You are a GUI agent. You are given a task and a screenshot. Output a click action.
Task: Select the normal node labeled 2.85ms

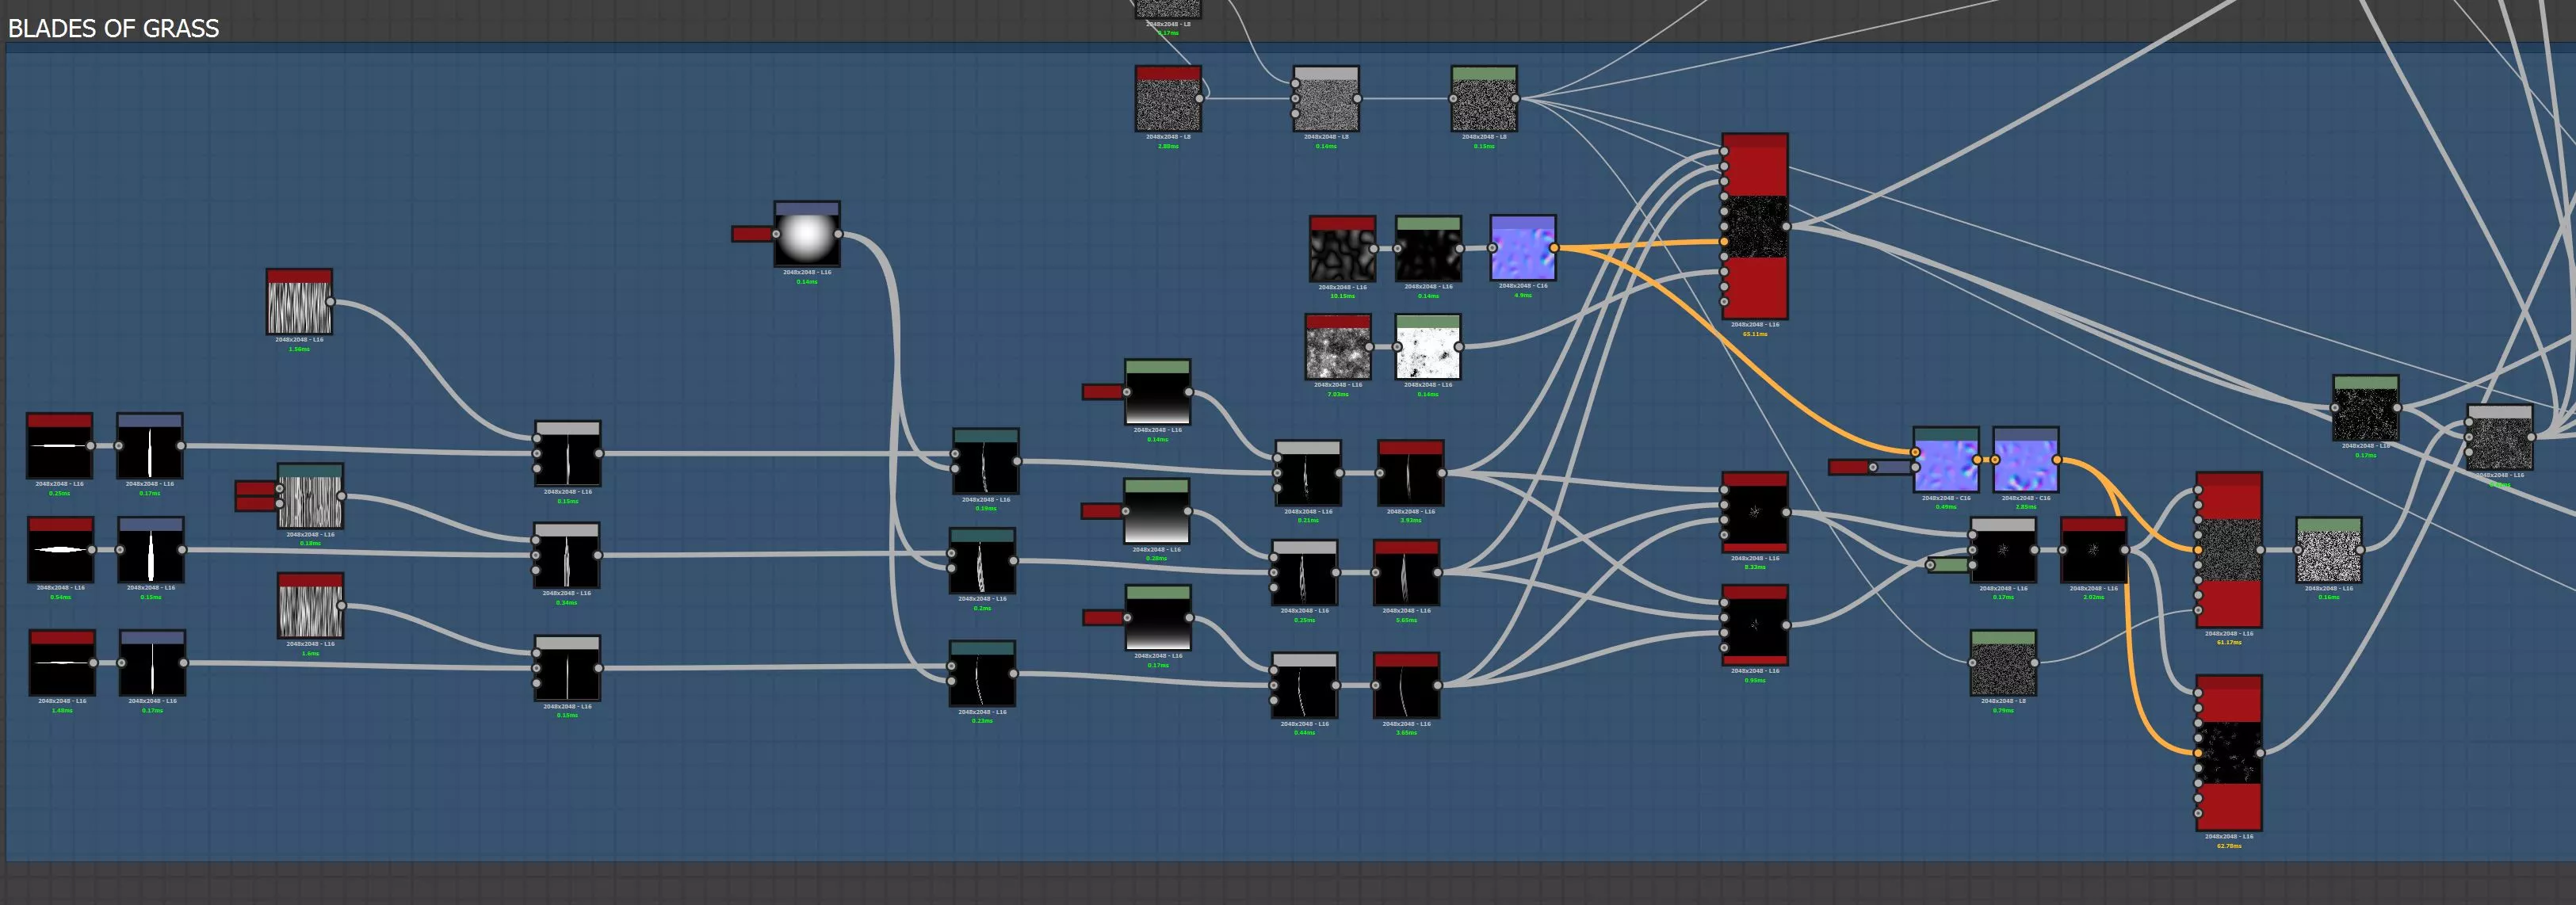coord(2025,461)
